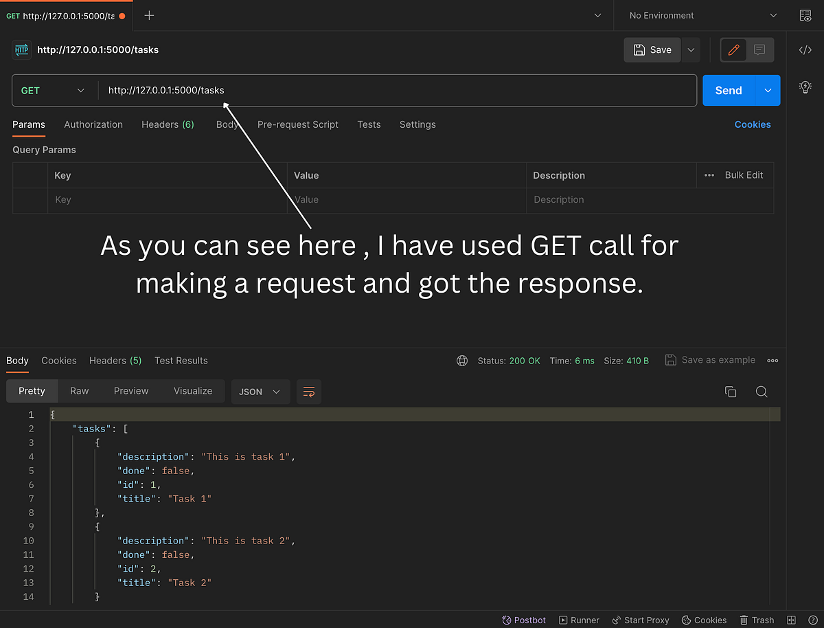This screenshot has width=824, height=628.
Task: Search the response with magnifier icon
Action: 762,392
